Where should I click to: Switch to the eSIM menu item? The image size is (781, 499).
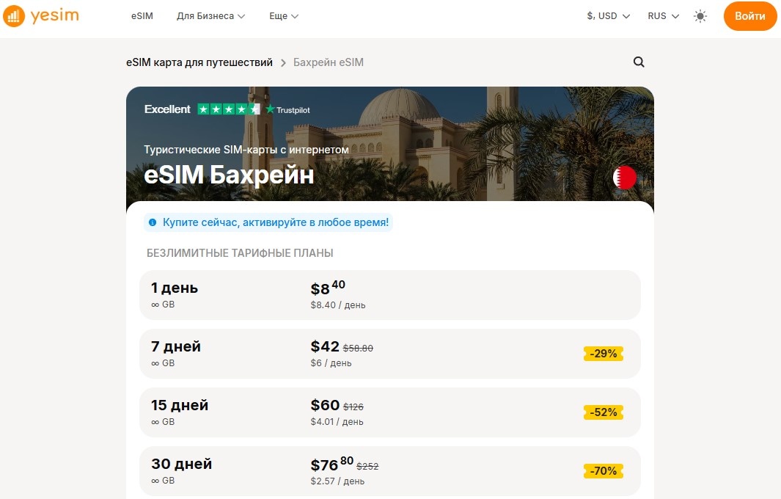(142, 15)
